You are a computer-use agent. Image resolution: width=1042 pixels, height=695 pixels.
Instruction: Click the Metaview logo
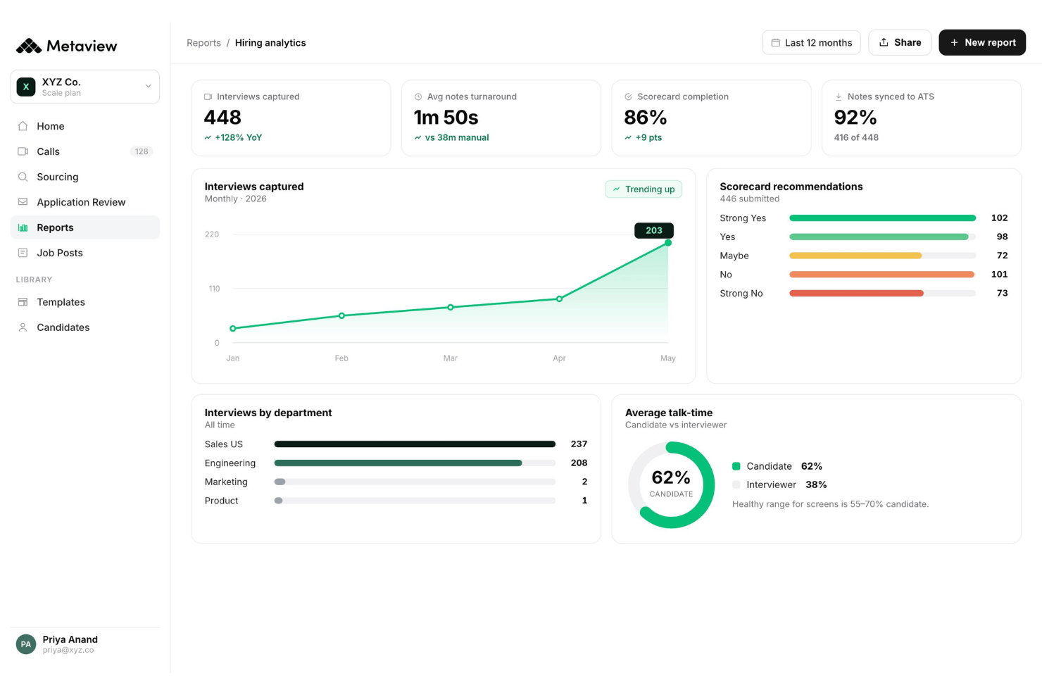(67, 46)
